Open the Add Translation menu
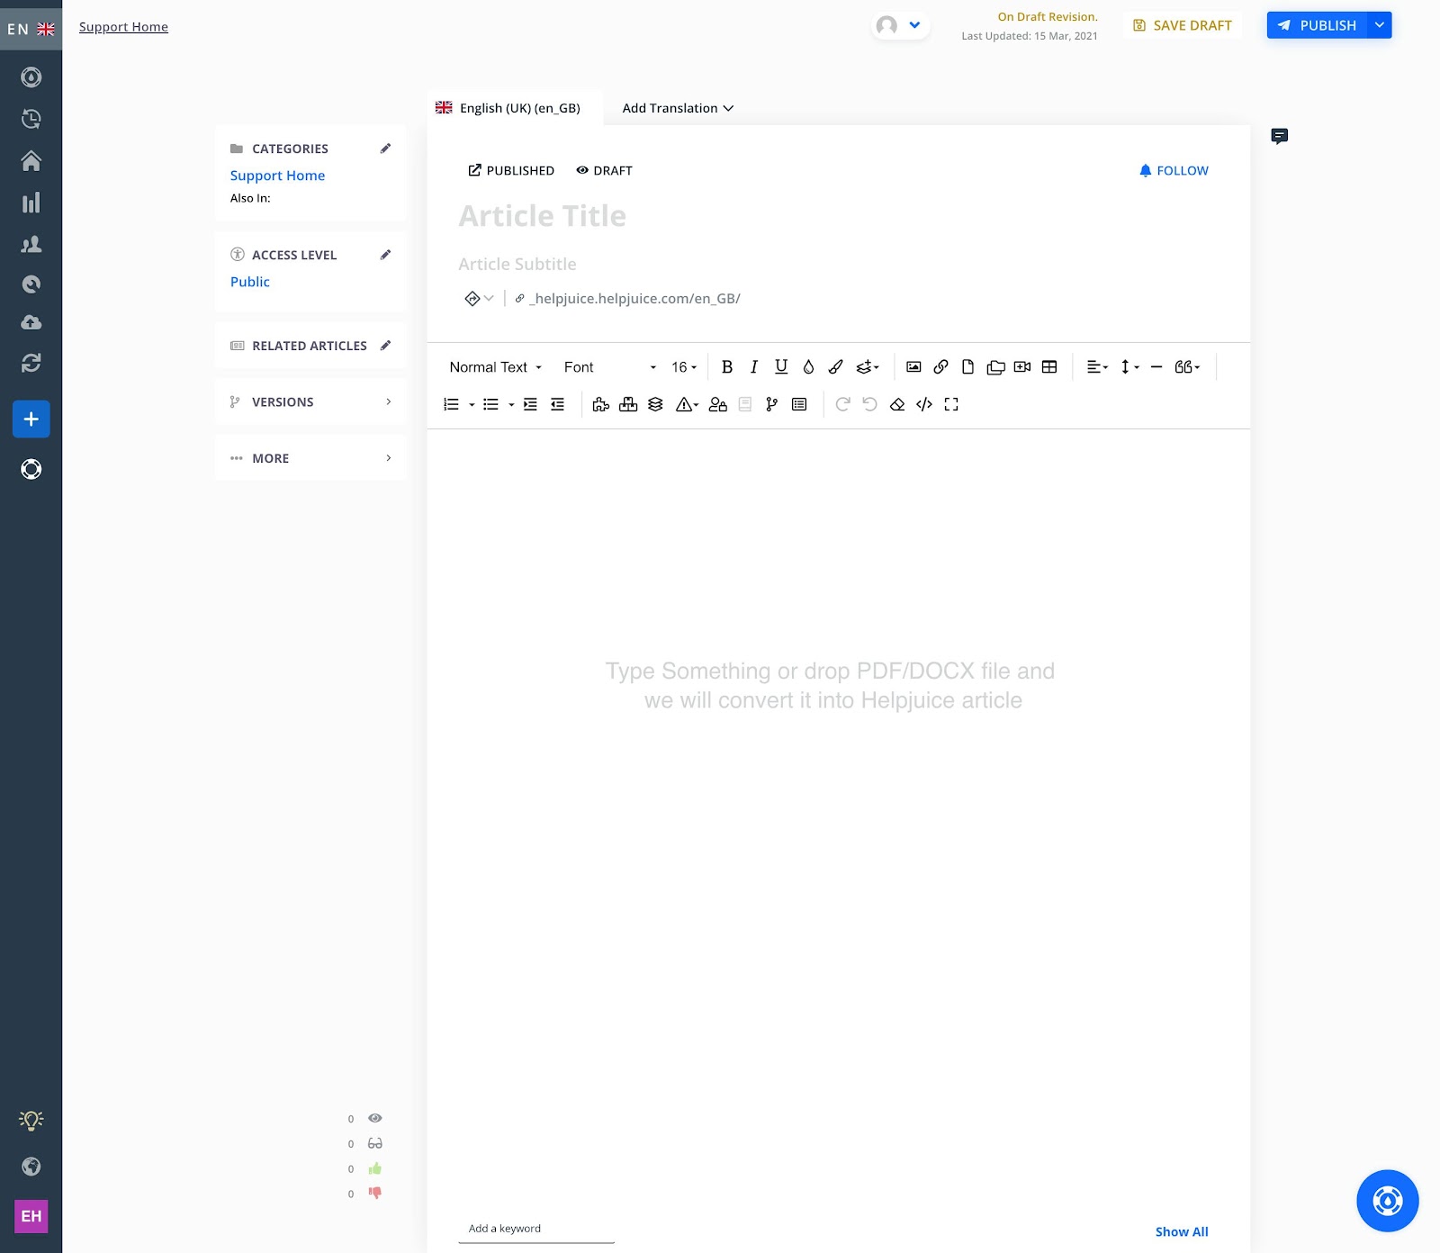1440x1253 pixels. (x=677, y=108)
